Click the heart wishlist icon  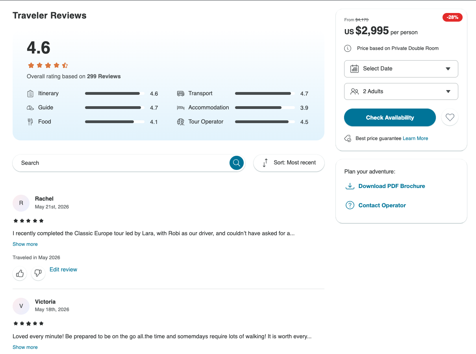click(x=450, y=117)
